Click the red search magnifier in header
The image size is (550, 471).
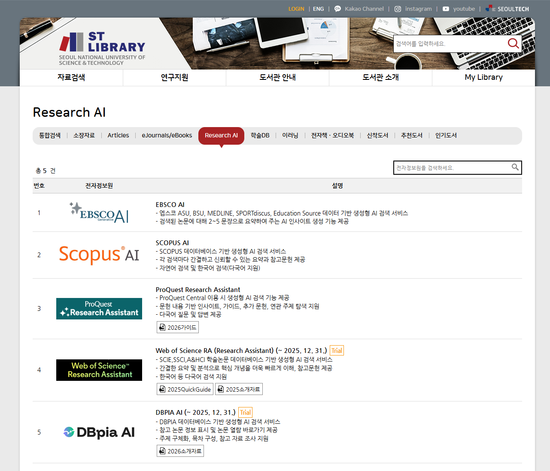pos(513,43)
